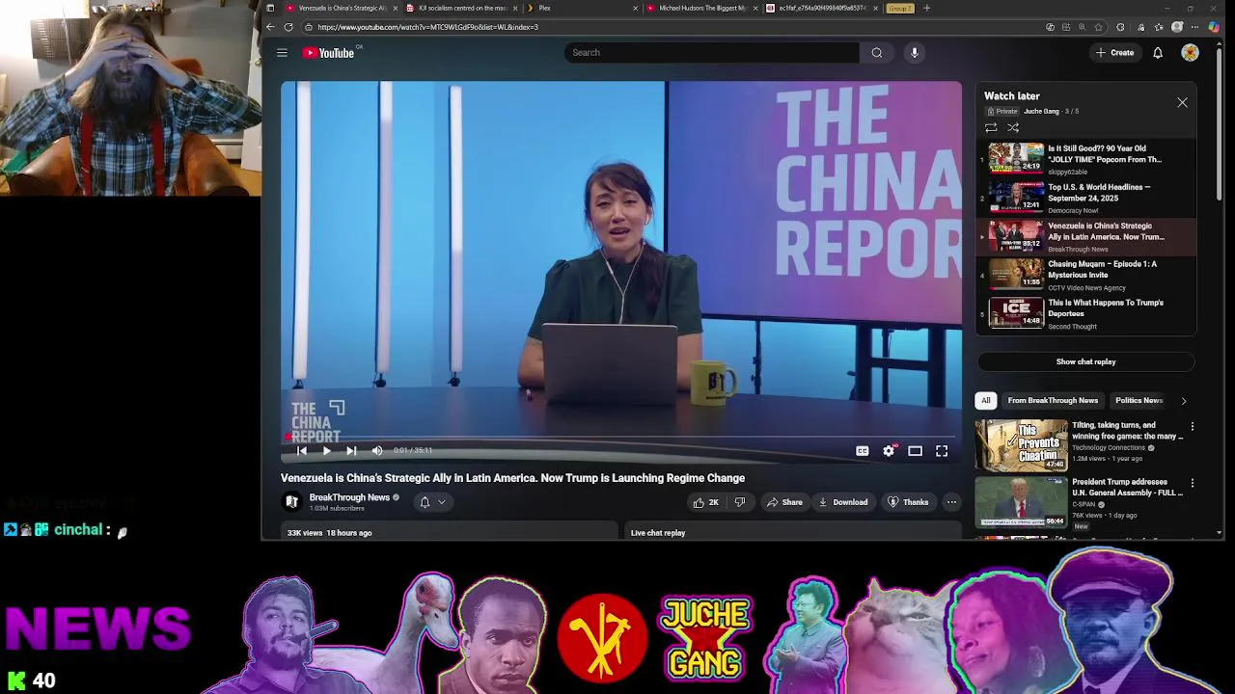Open options for Tilting, taking turns video

(1192, 426)
